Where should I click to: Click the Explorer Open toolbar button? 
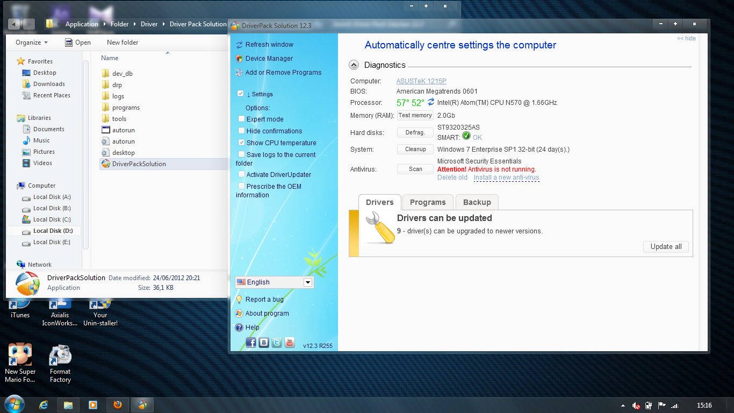tap(77, 42)
